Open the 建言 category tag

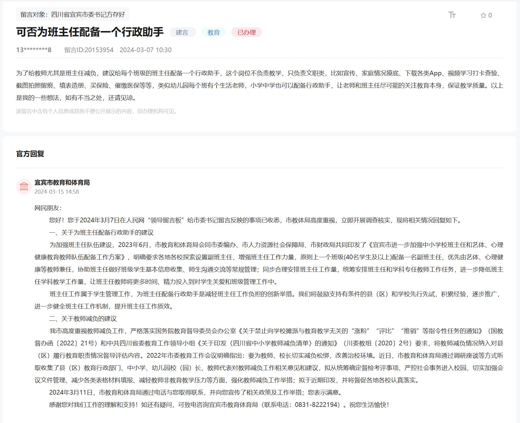(183, 33)
